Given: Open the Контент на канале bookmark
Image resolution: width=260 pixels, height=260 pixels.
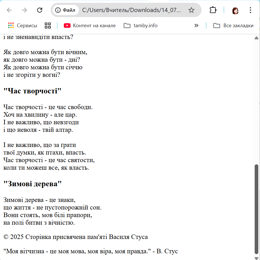Looking at the screenshot, I should click(x=90, y=26).
